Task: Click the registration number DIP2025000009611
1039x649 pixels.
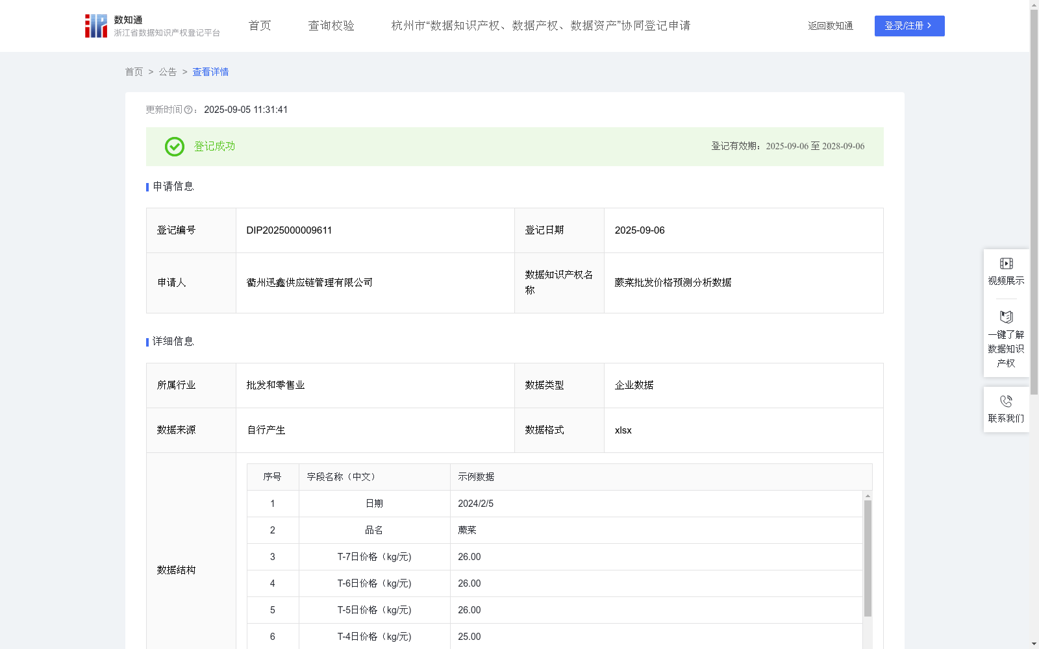Action: (x=288, y=230)
